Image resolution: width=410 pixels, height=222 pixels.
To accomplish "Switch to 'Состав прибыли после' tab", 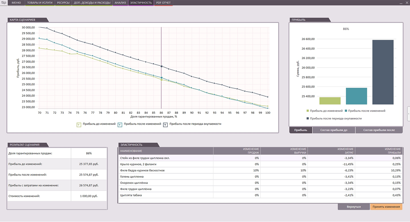I will click(x=379, y=130).
